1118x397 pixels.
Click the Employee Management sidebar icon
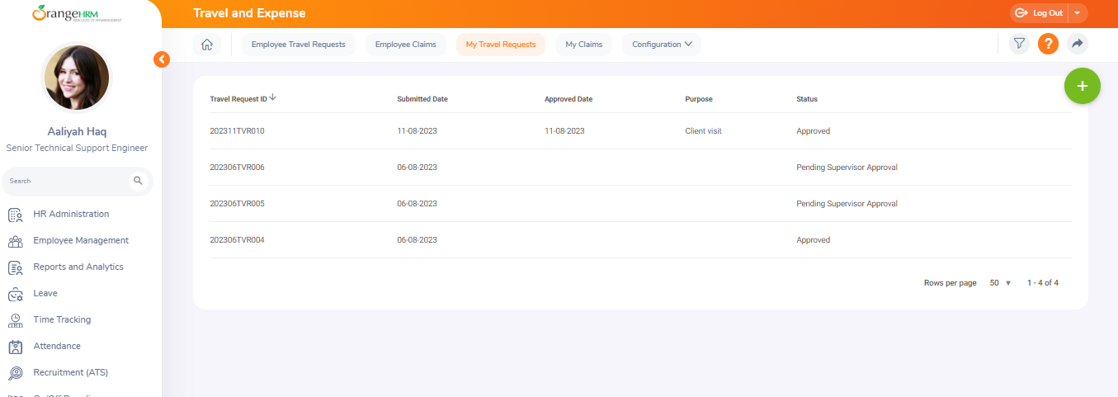15,241
